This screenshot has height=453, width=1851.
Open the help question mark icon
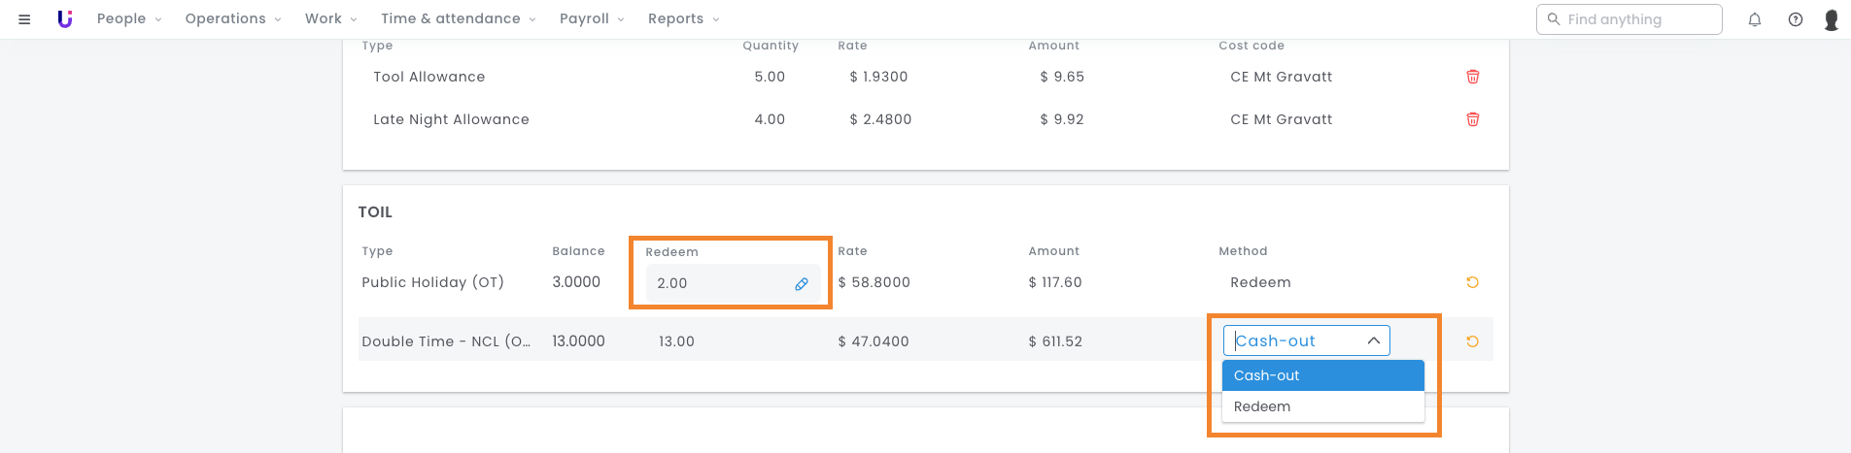coord(1796,19)
